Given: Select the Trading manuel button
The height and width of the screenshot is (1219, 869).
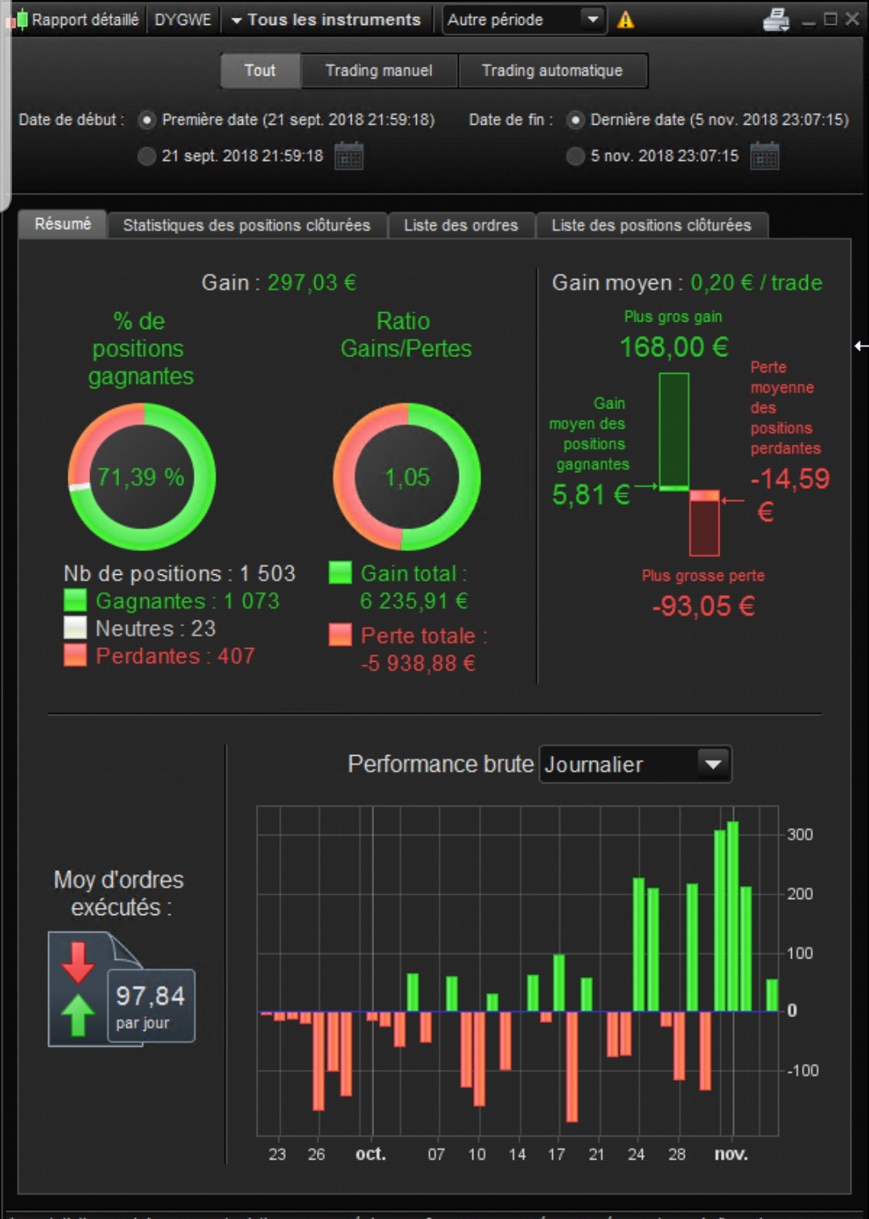Looking at the screenshot, I should coord(379,71).
